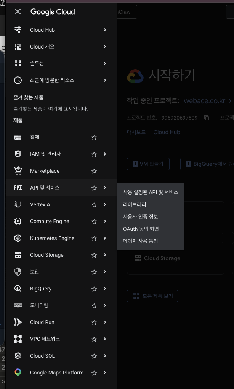Pin Vertex AI with its star
The width and height of the screenshot is (234, 389).
coord(94,205)
